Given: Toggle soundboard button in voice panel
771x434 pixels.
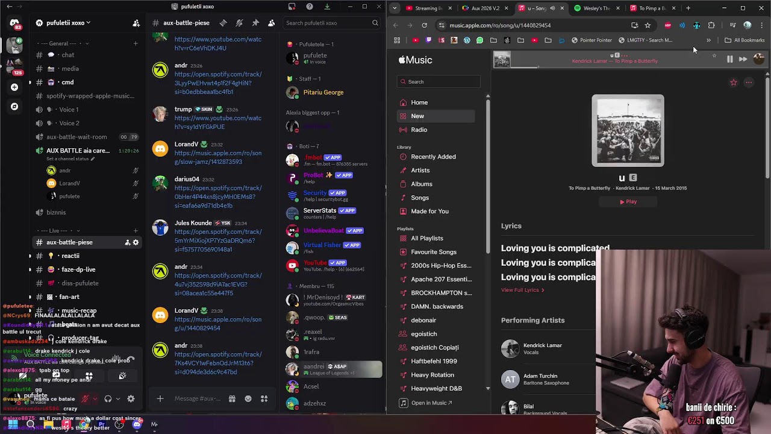Looking at the screenshot, I should 122,376.
